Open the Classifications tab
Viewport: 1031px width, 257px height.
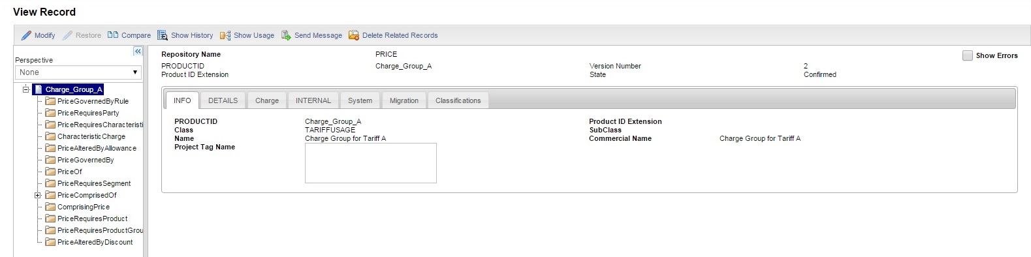(458, 100)
